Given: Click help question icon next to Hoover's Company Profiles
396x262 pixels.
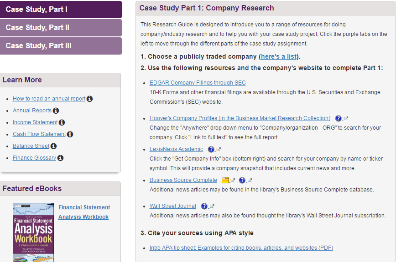Looking at the screenshot, I should 338,118.
